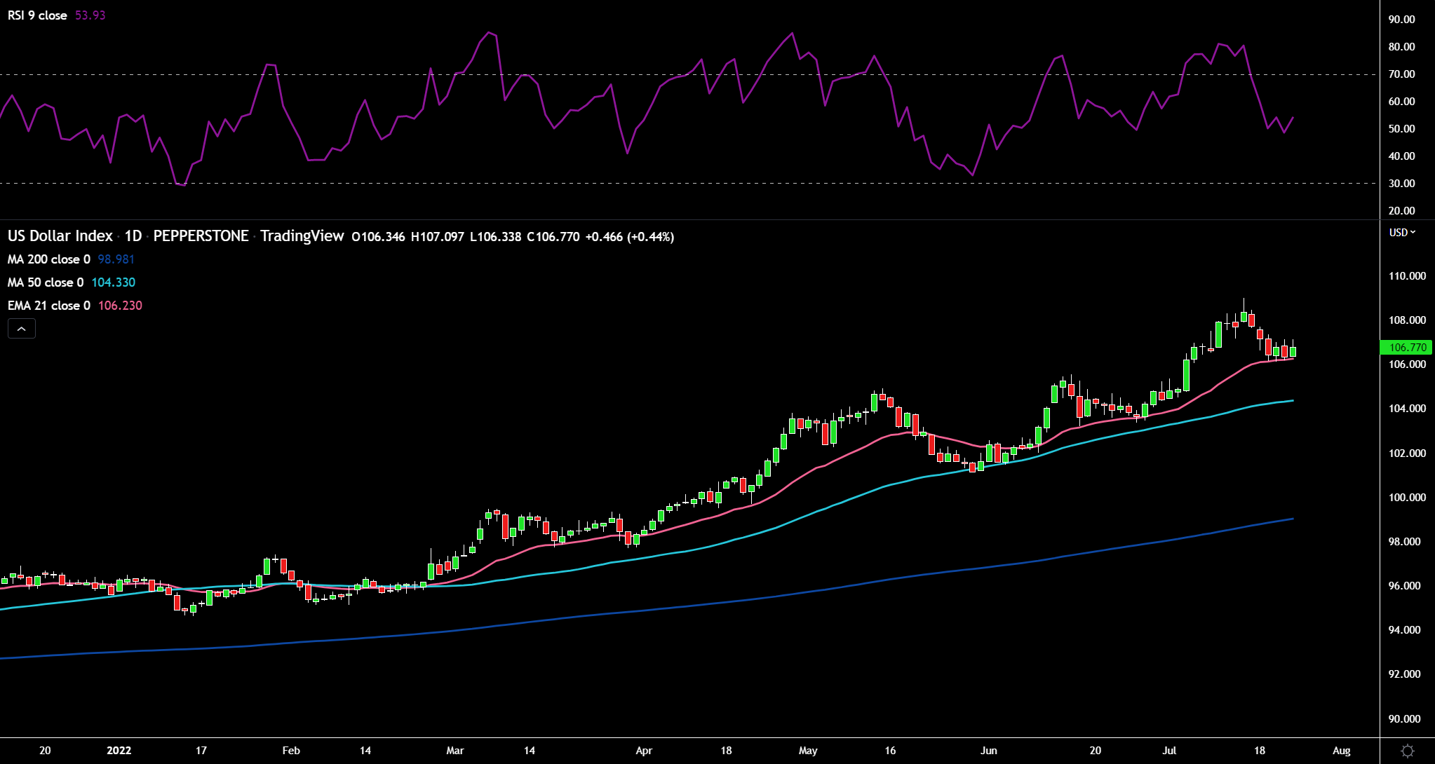Image resolution: width=1435 pixels, height=764 pixels.
Task: Click the PEPPERSTONE broker label
Action: point(201,236)
